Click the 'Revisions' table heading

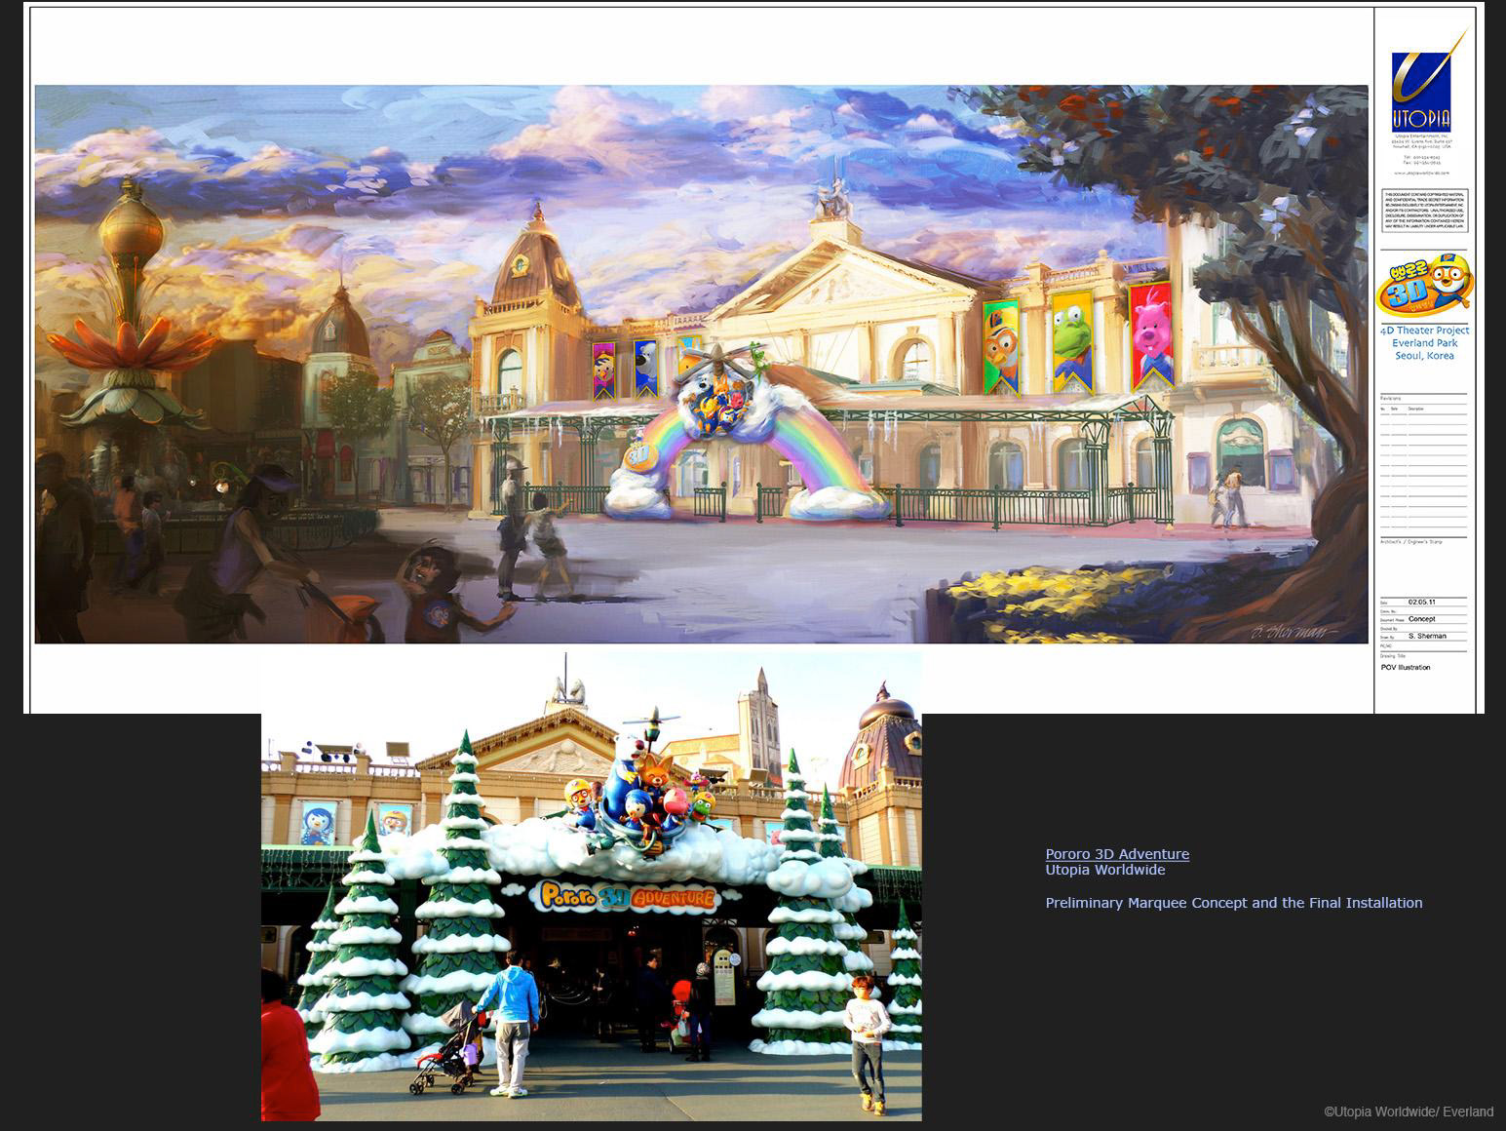pyautogui.click(x=1390, y=399)
